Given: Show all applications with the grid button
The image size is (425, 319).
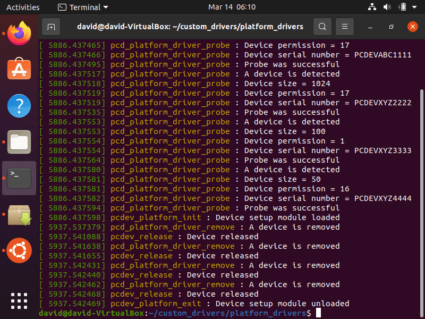Looking at the screenshot, I should [19, 301].
